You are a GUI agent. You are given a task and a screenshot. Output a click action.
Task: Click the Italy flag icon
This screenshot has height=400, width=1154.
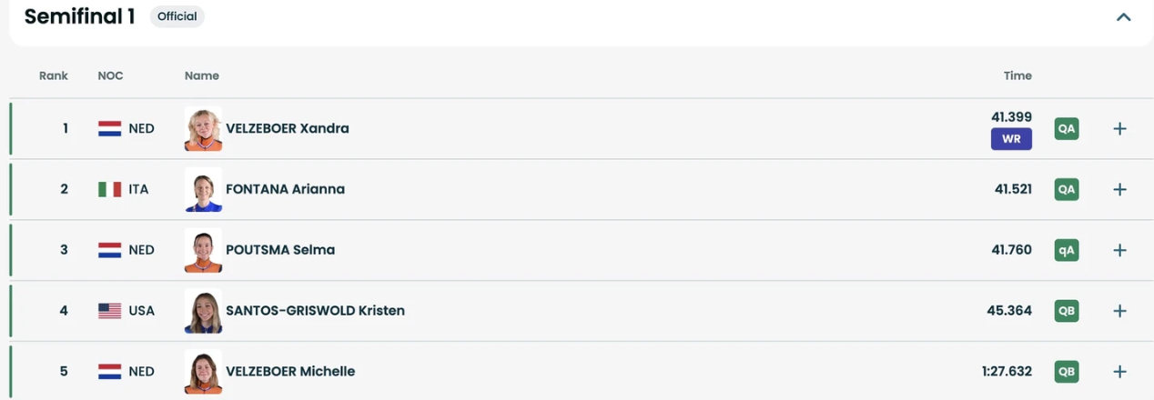[109, 189]
